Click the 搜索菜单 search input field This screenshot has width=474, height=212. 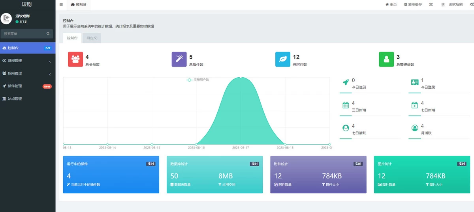coord(24,34)
